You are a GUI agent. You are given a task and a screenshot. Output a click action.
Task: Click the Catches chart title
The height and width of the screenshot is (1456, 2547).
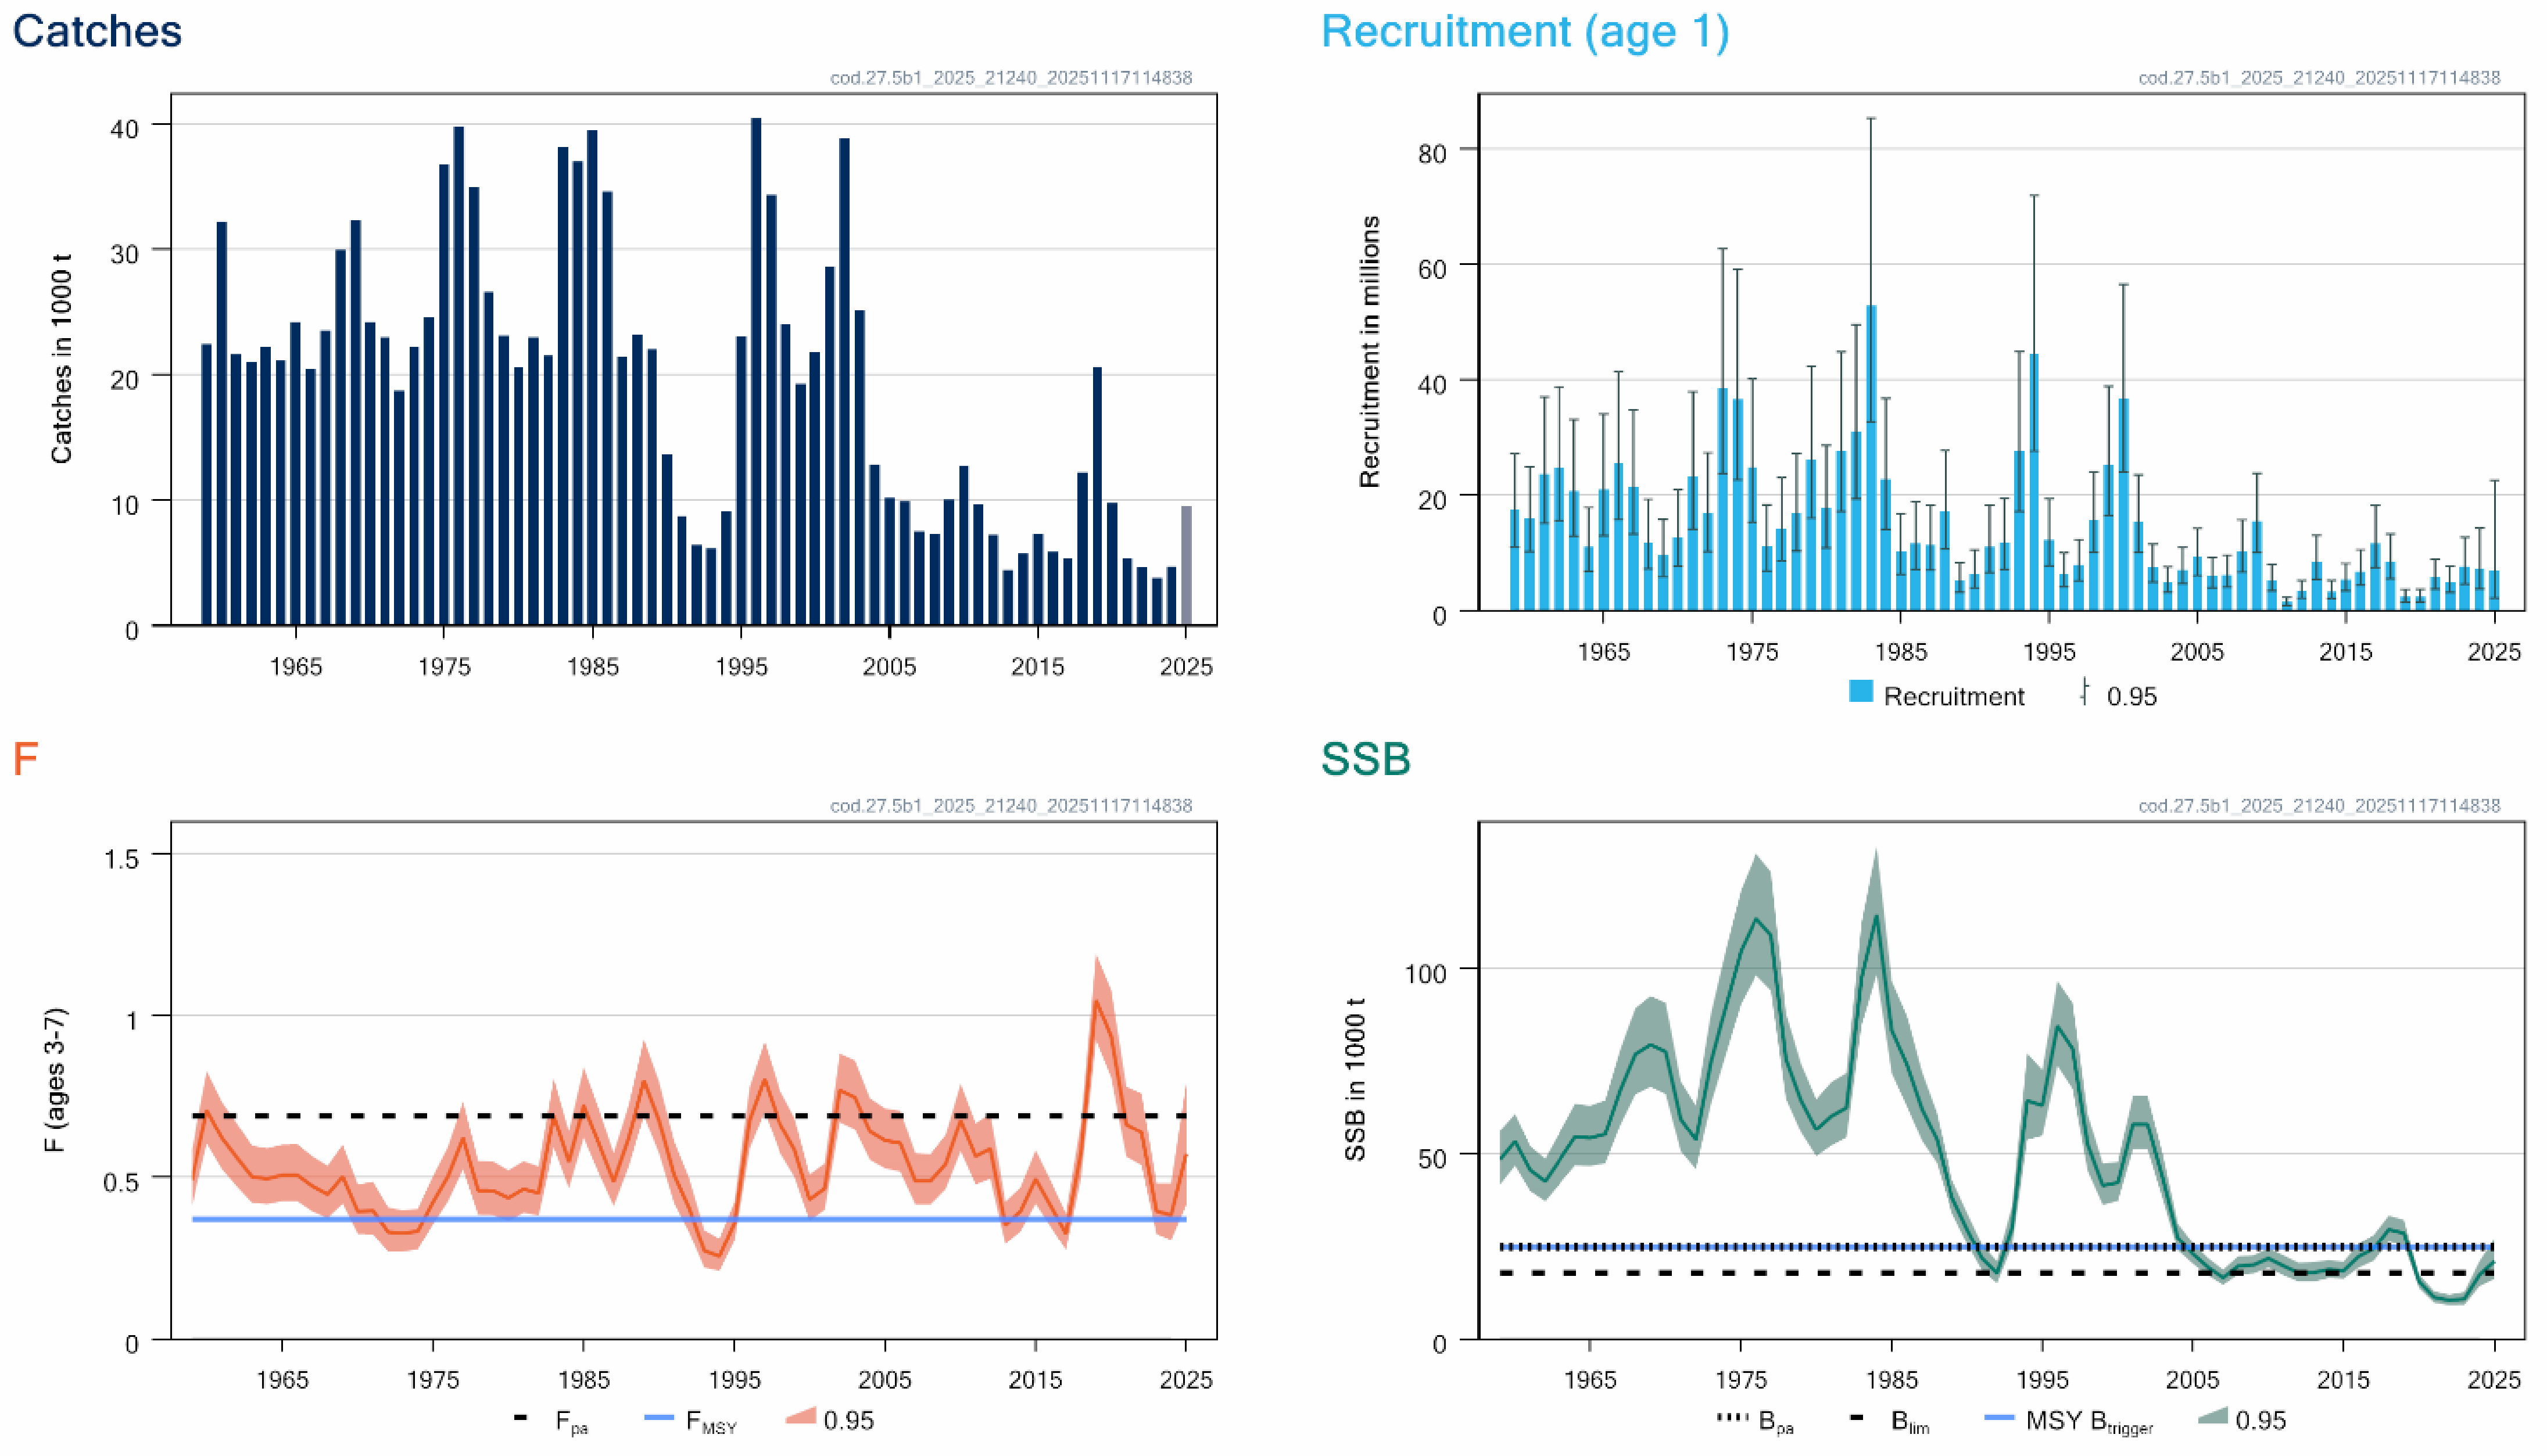pyautogui.click(x=97, y=31)
